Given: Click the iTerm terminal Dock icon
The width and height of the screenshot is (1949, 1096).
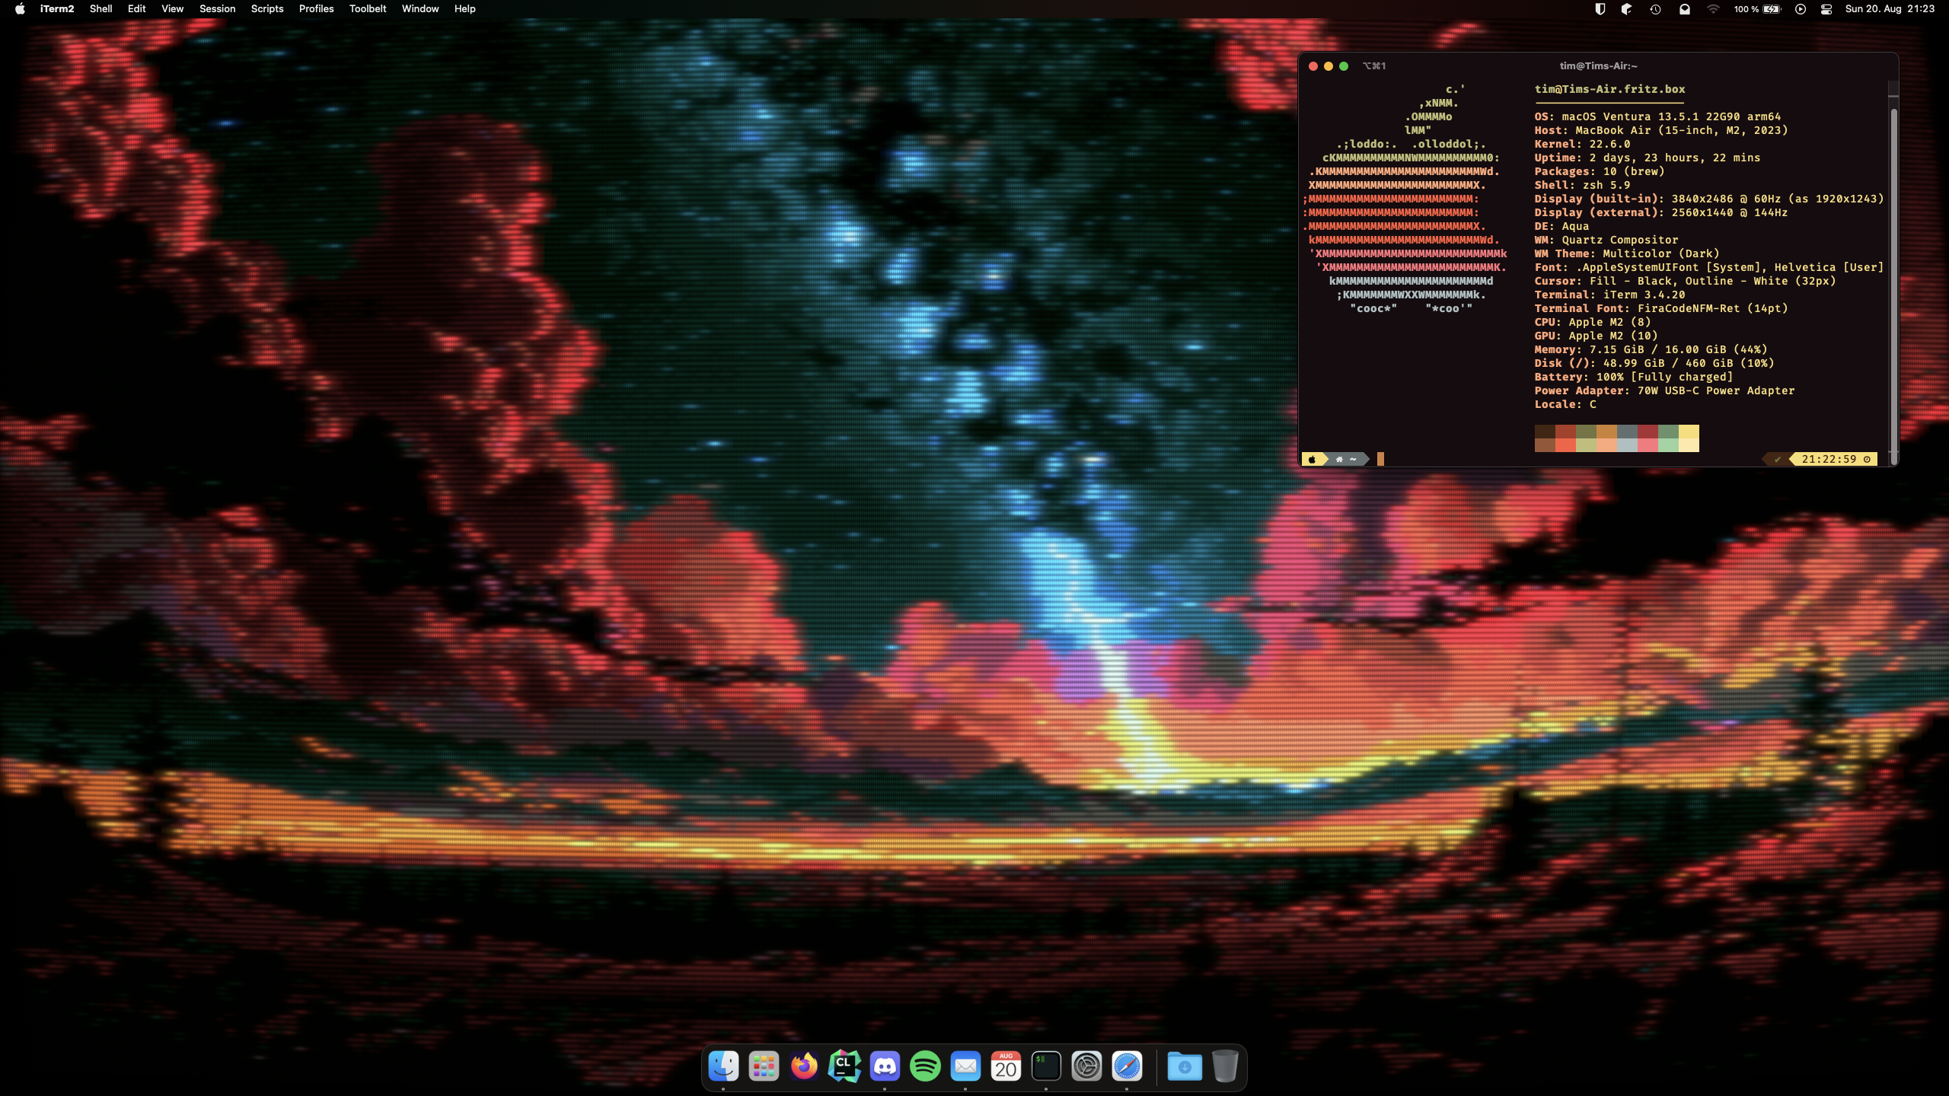Looking at the screenshot, I should click(x=1046, y=1066).
